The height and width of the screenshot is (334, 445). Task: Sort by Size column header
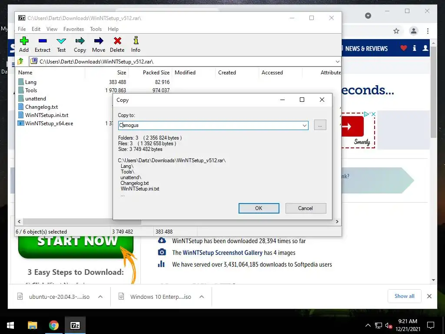(107, 73)
